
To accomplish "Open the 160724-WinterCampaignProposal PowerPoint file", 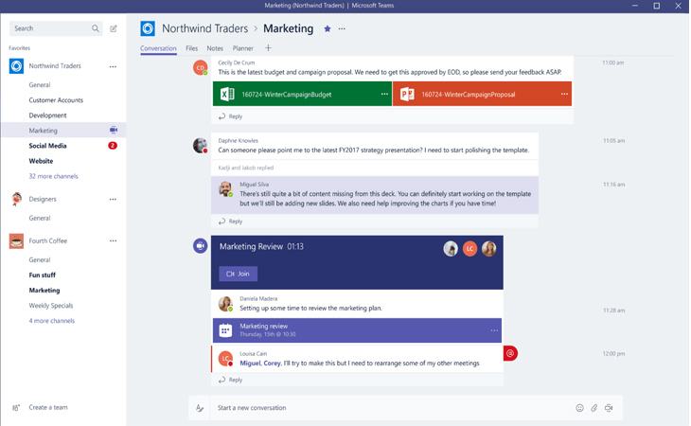I will point(482,94).
